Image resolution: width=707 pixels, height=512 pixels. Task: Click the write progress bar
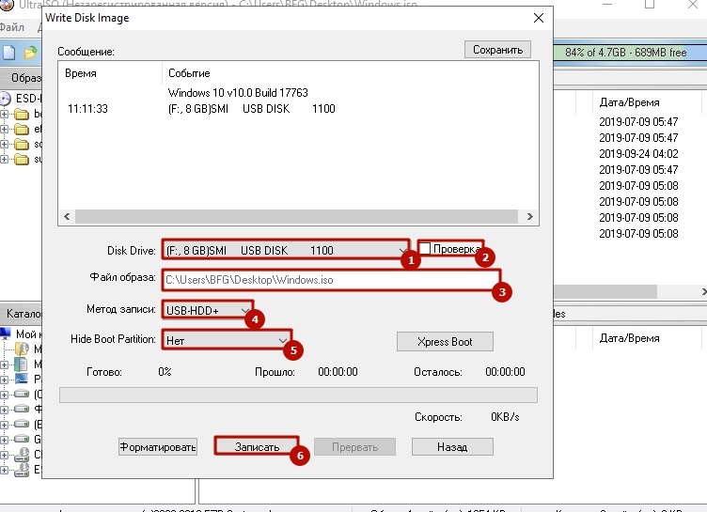click(298, 395)
